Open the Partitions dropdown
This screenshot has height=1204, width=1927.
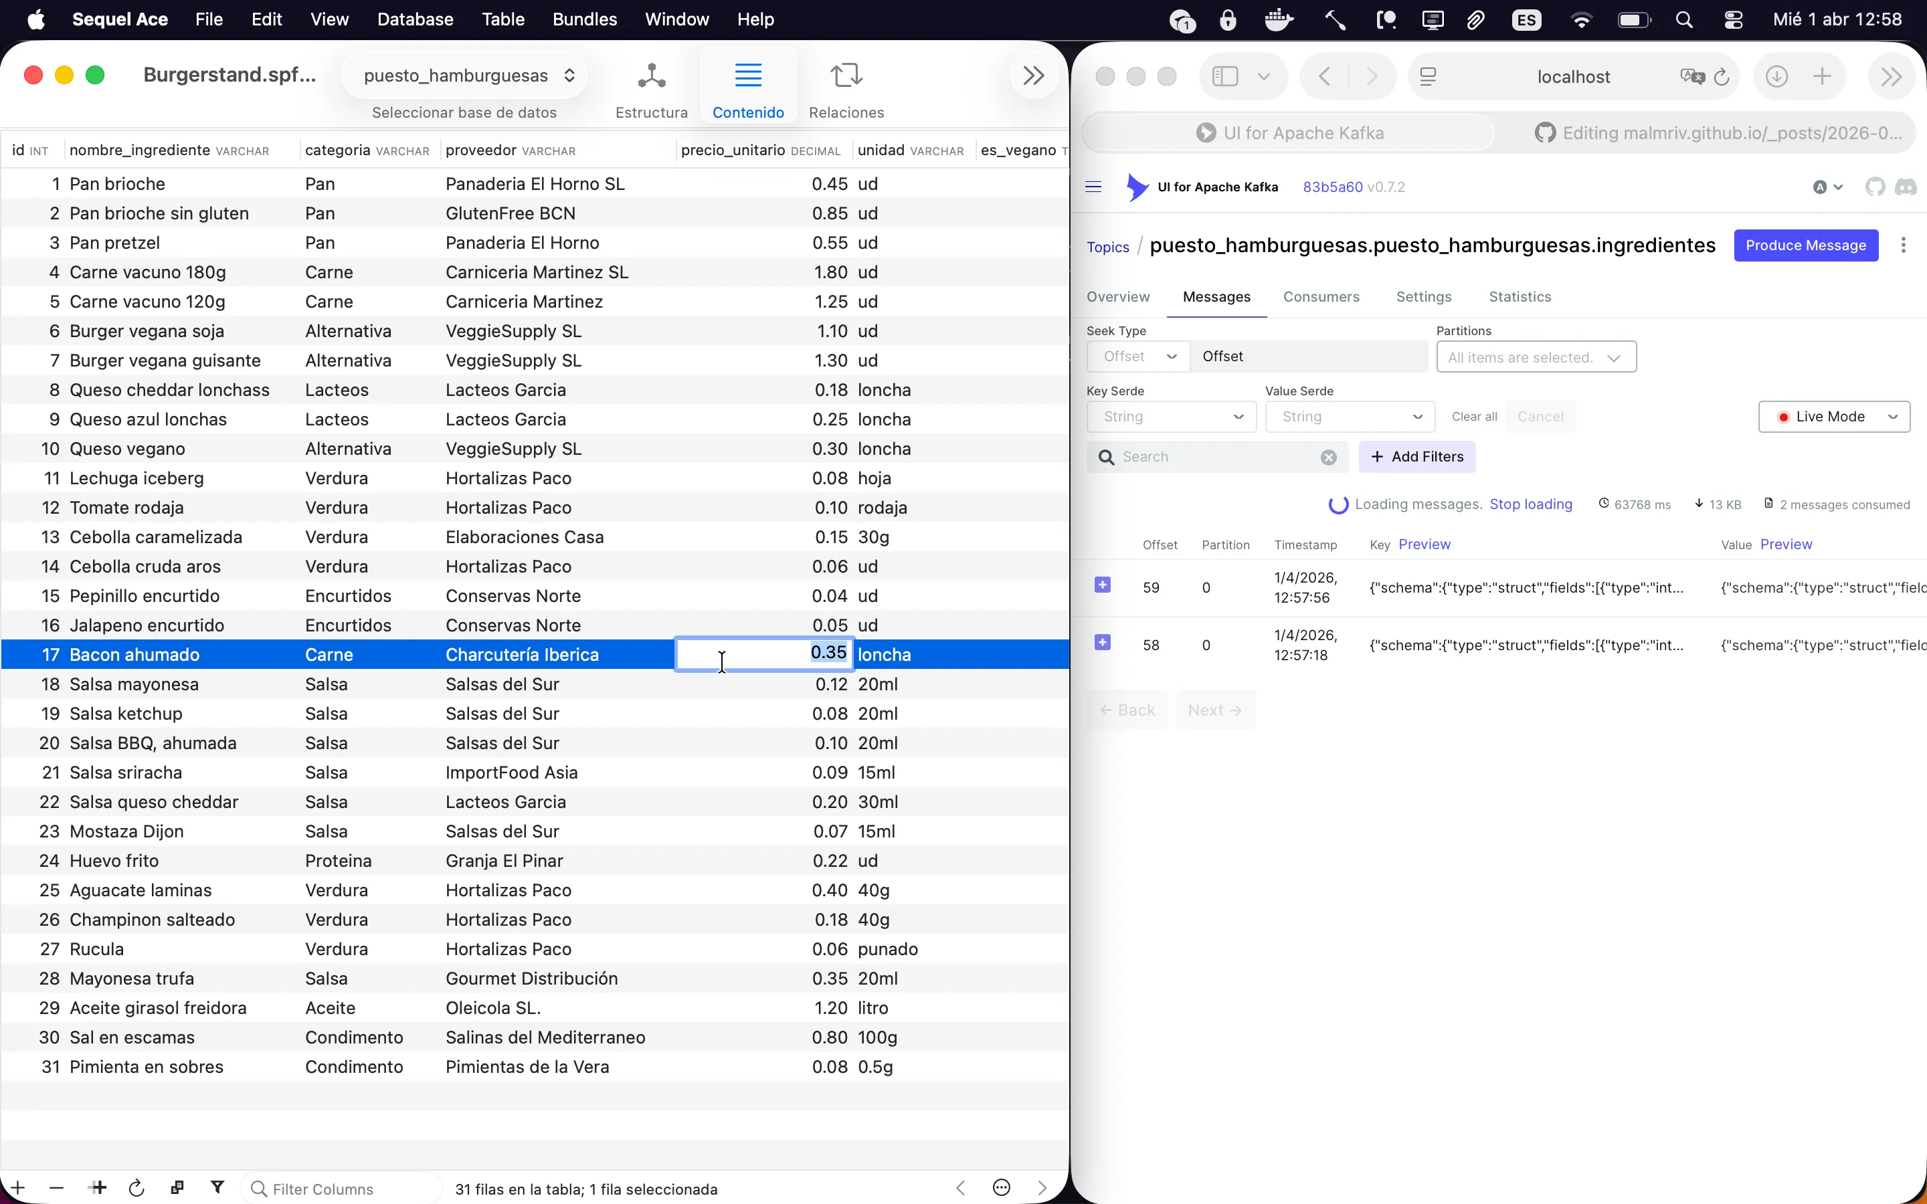tap(1536, 357)
